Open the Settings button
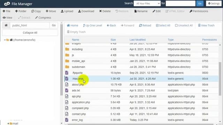Screen dimensions: 223x125 [214, 3]
